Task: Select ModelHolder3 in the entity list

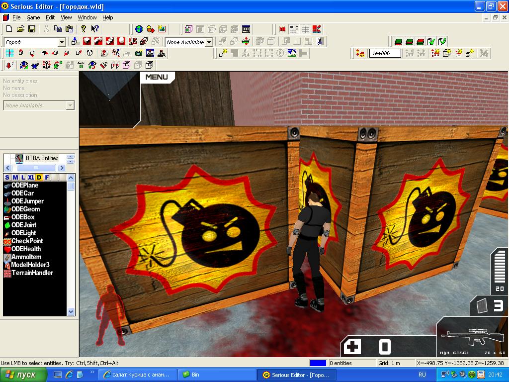Action: pos(30,265)
